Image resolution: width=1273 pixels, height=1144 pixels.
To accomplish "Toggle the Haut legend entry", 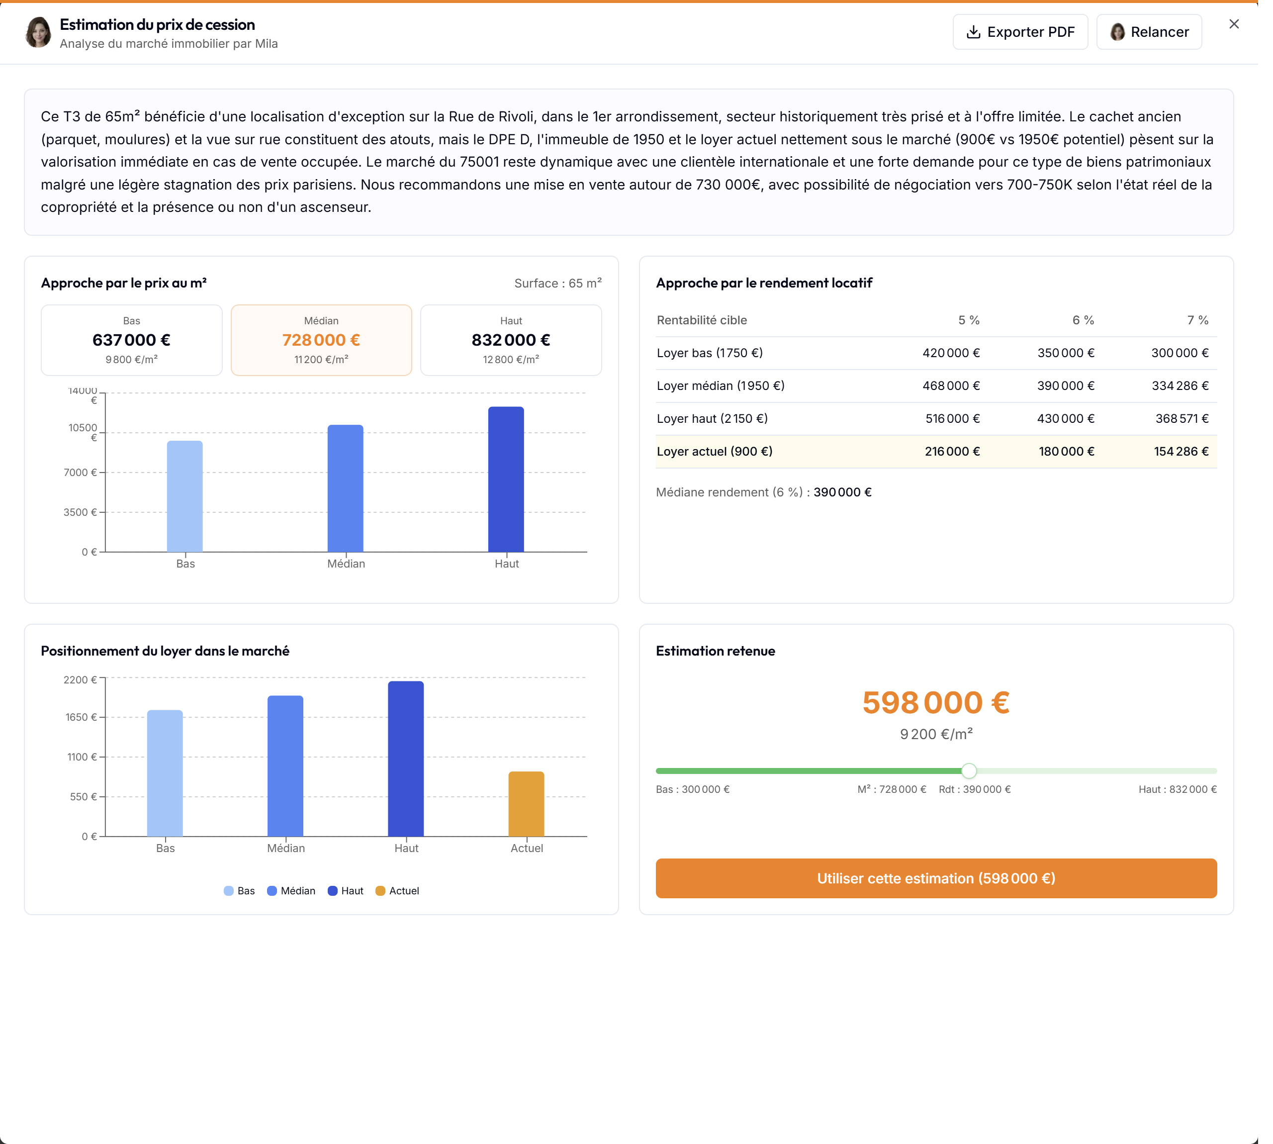I will 345,891.
